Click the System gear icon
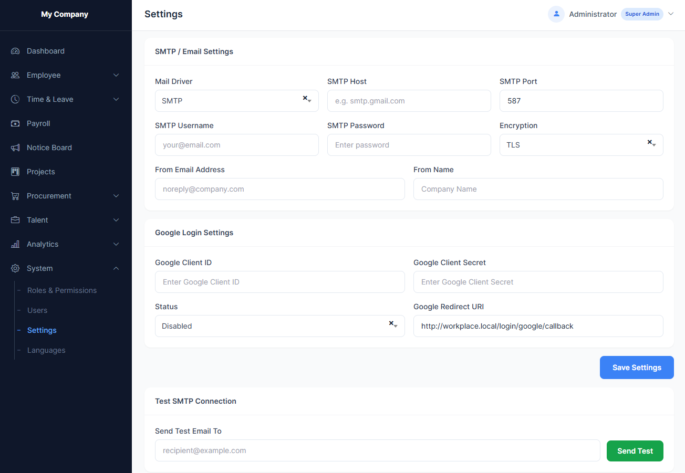Image resolution: width=685 pixels, height=473 pixels. 15,268
